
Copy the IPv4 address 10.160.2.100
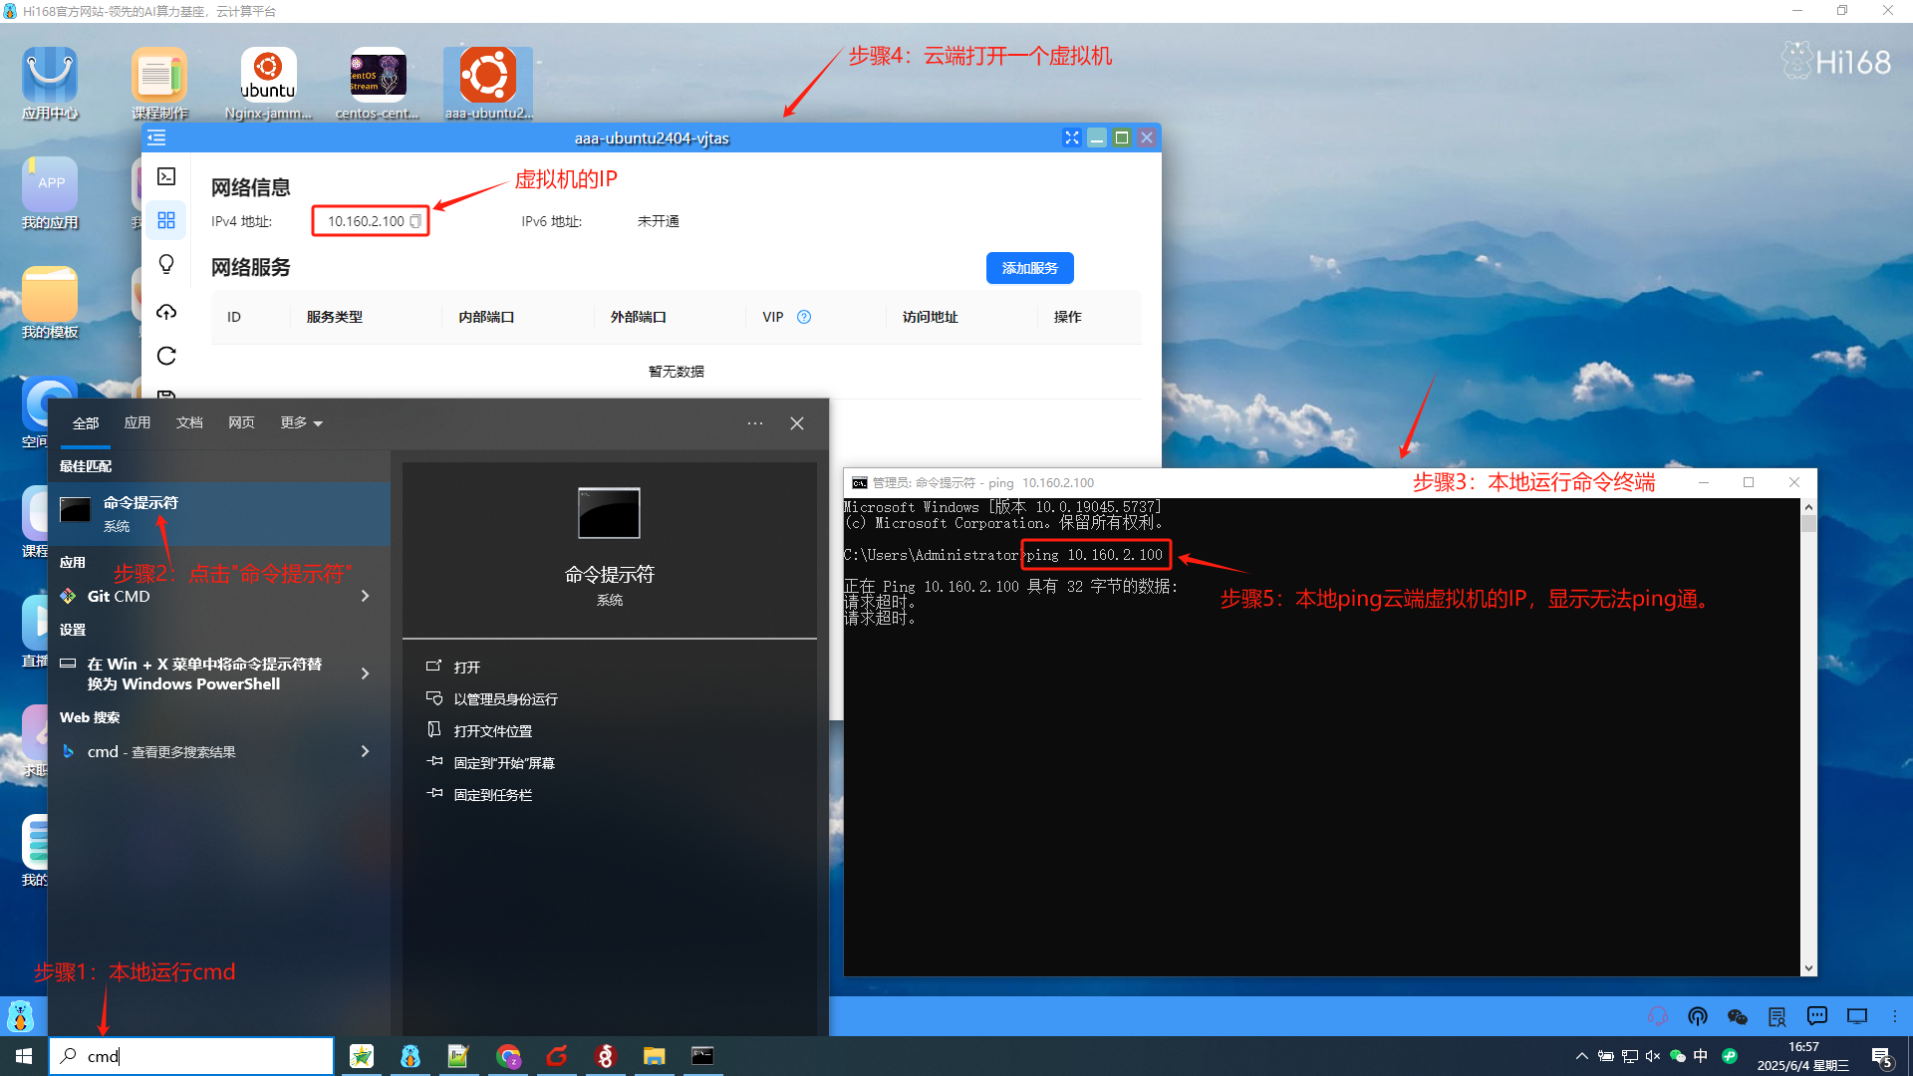click(415, 221)
